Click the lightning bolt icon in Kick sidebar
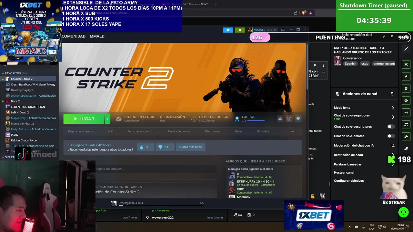This screenshot has width=413, height=232. (x=406, y=77)
